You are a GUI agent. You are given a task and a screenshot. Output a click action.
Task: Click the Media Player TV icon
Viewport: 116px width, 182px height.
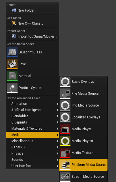click(x=65, y=129)
